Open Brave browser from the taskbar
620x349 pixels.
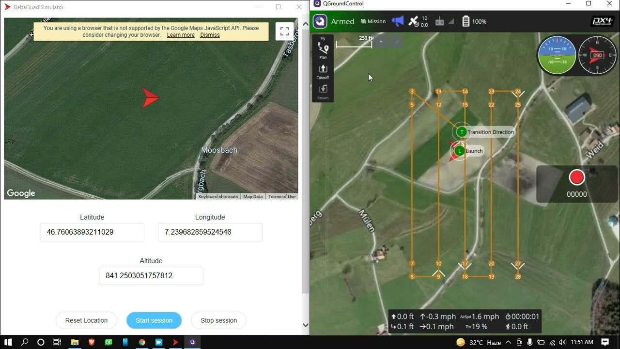coord(92,342)
